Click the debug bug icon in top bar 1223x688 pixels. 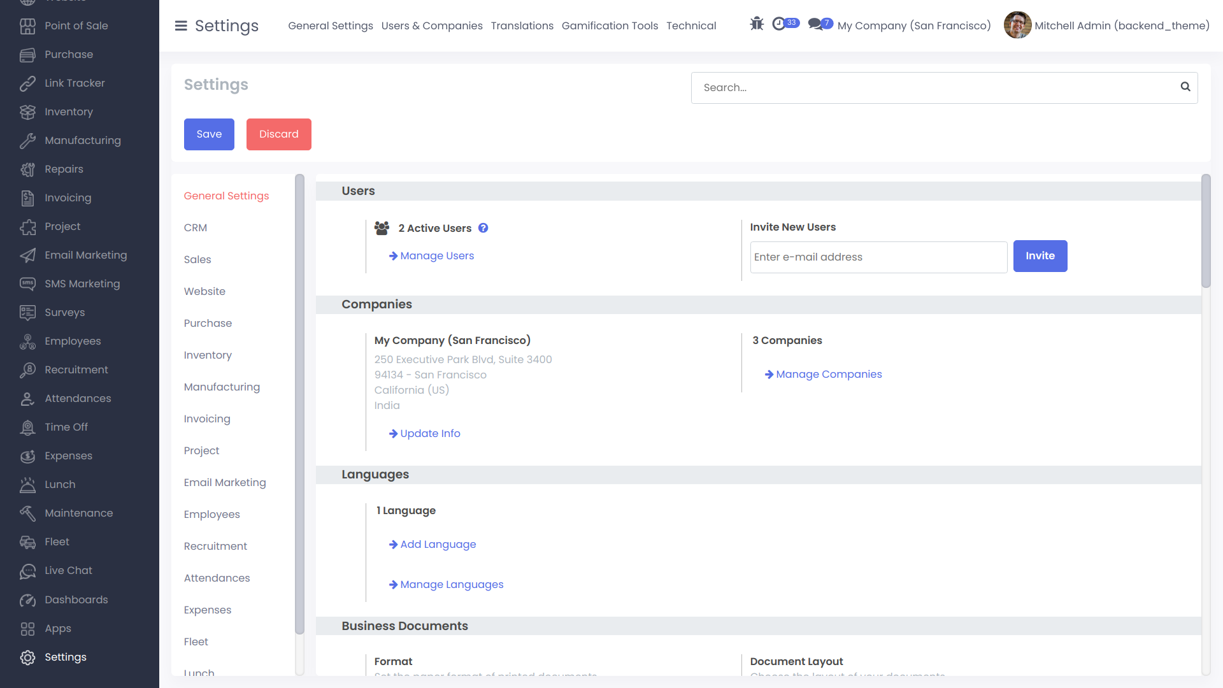tap(757, 24)
